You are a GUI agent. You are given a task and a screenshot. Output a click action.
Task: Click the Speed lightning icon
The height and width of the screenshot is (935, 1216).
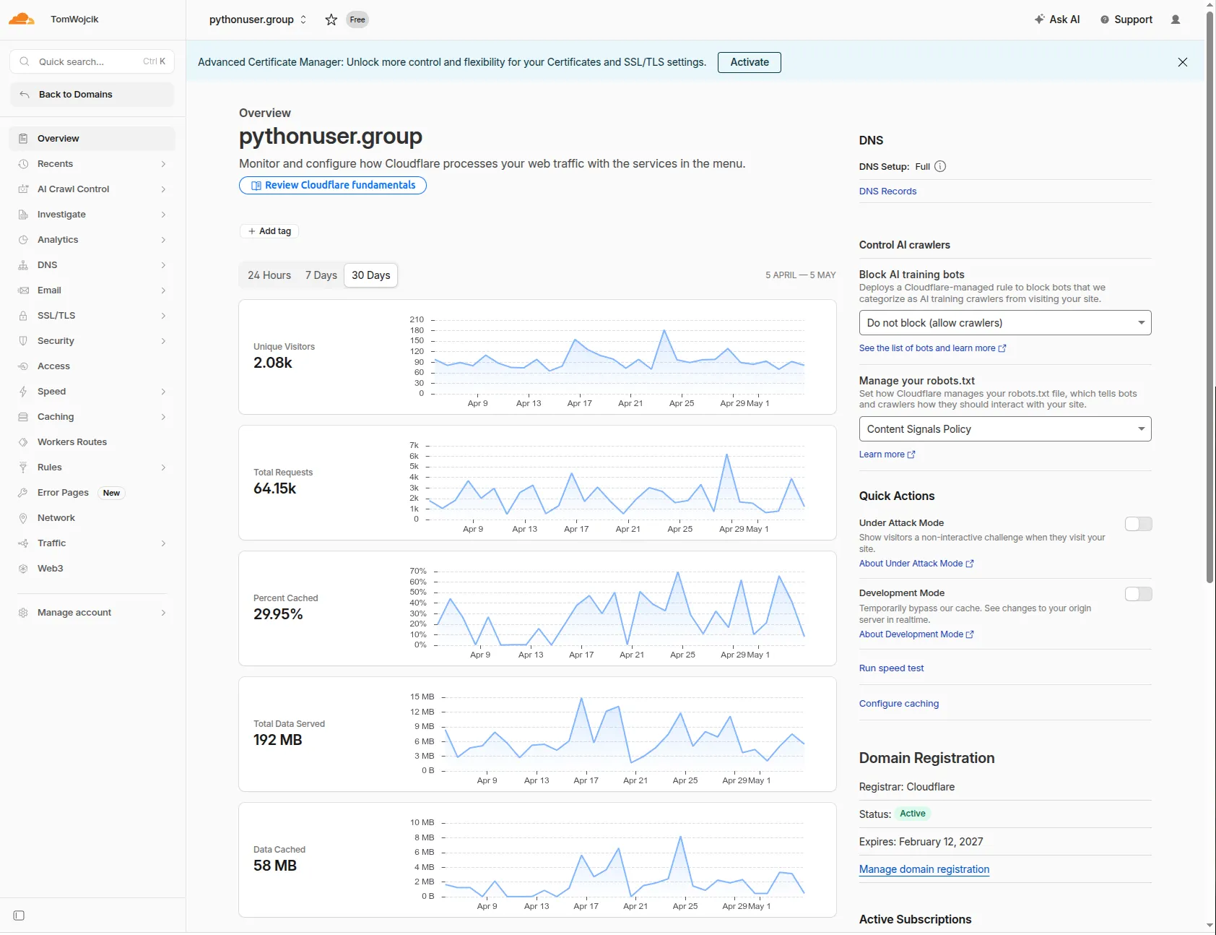(x=23, y=392)
